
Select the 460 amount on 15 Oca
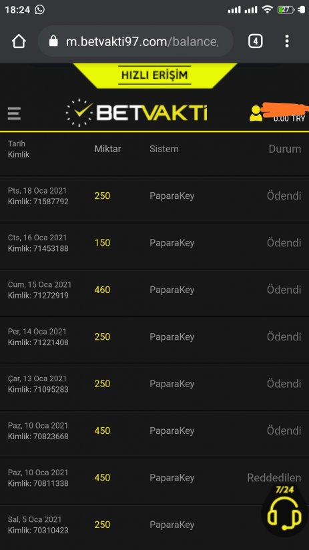point(102,290)
